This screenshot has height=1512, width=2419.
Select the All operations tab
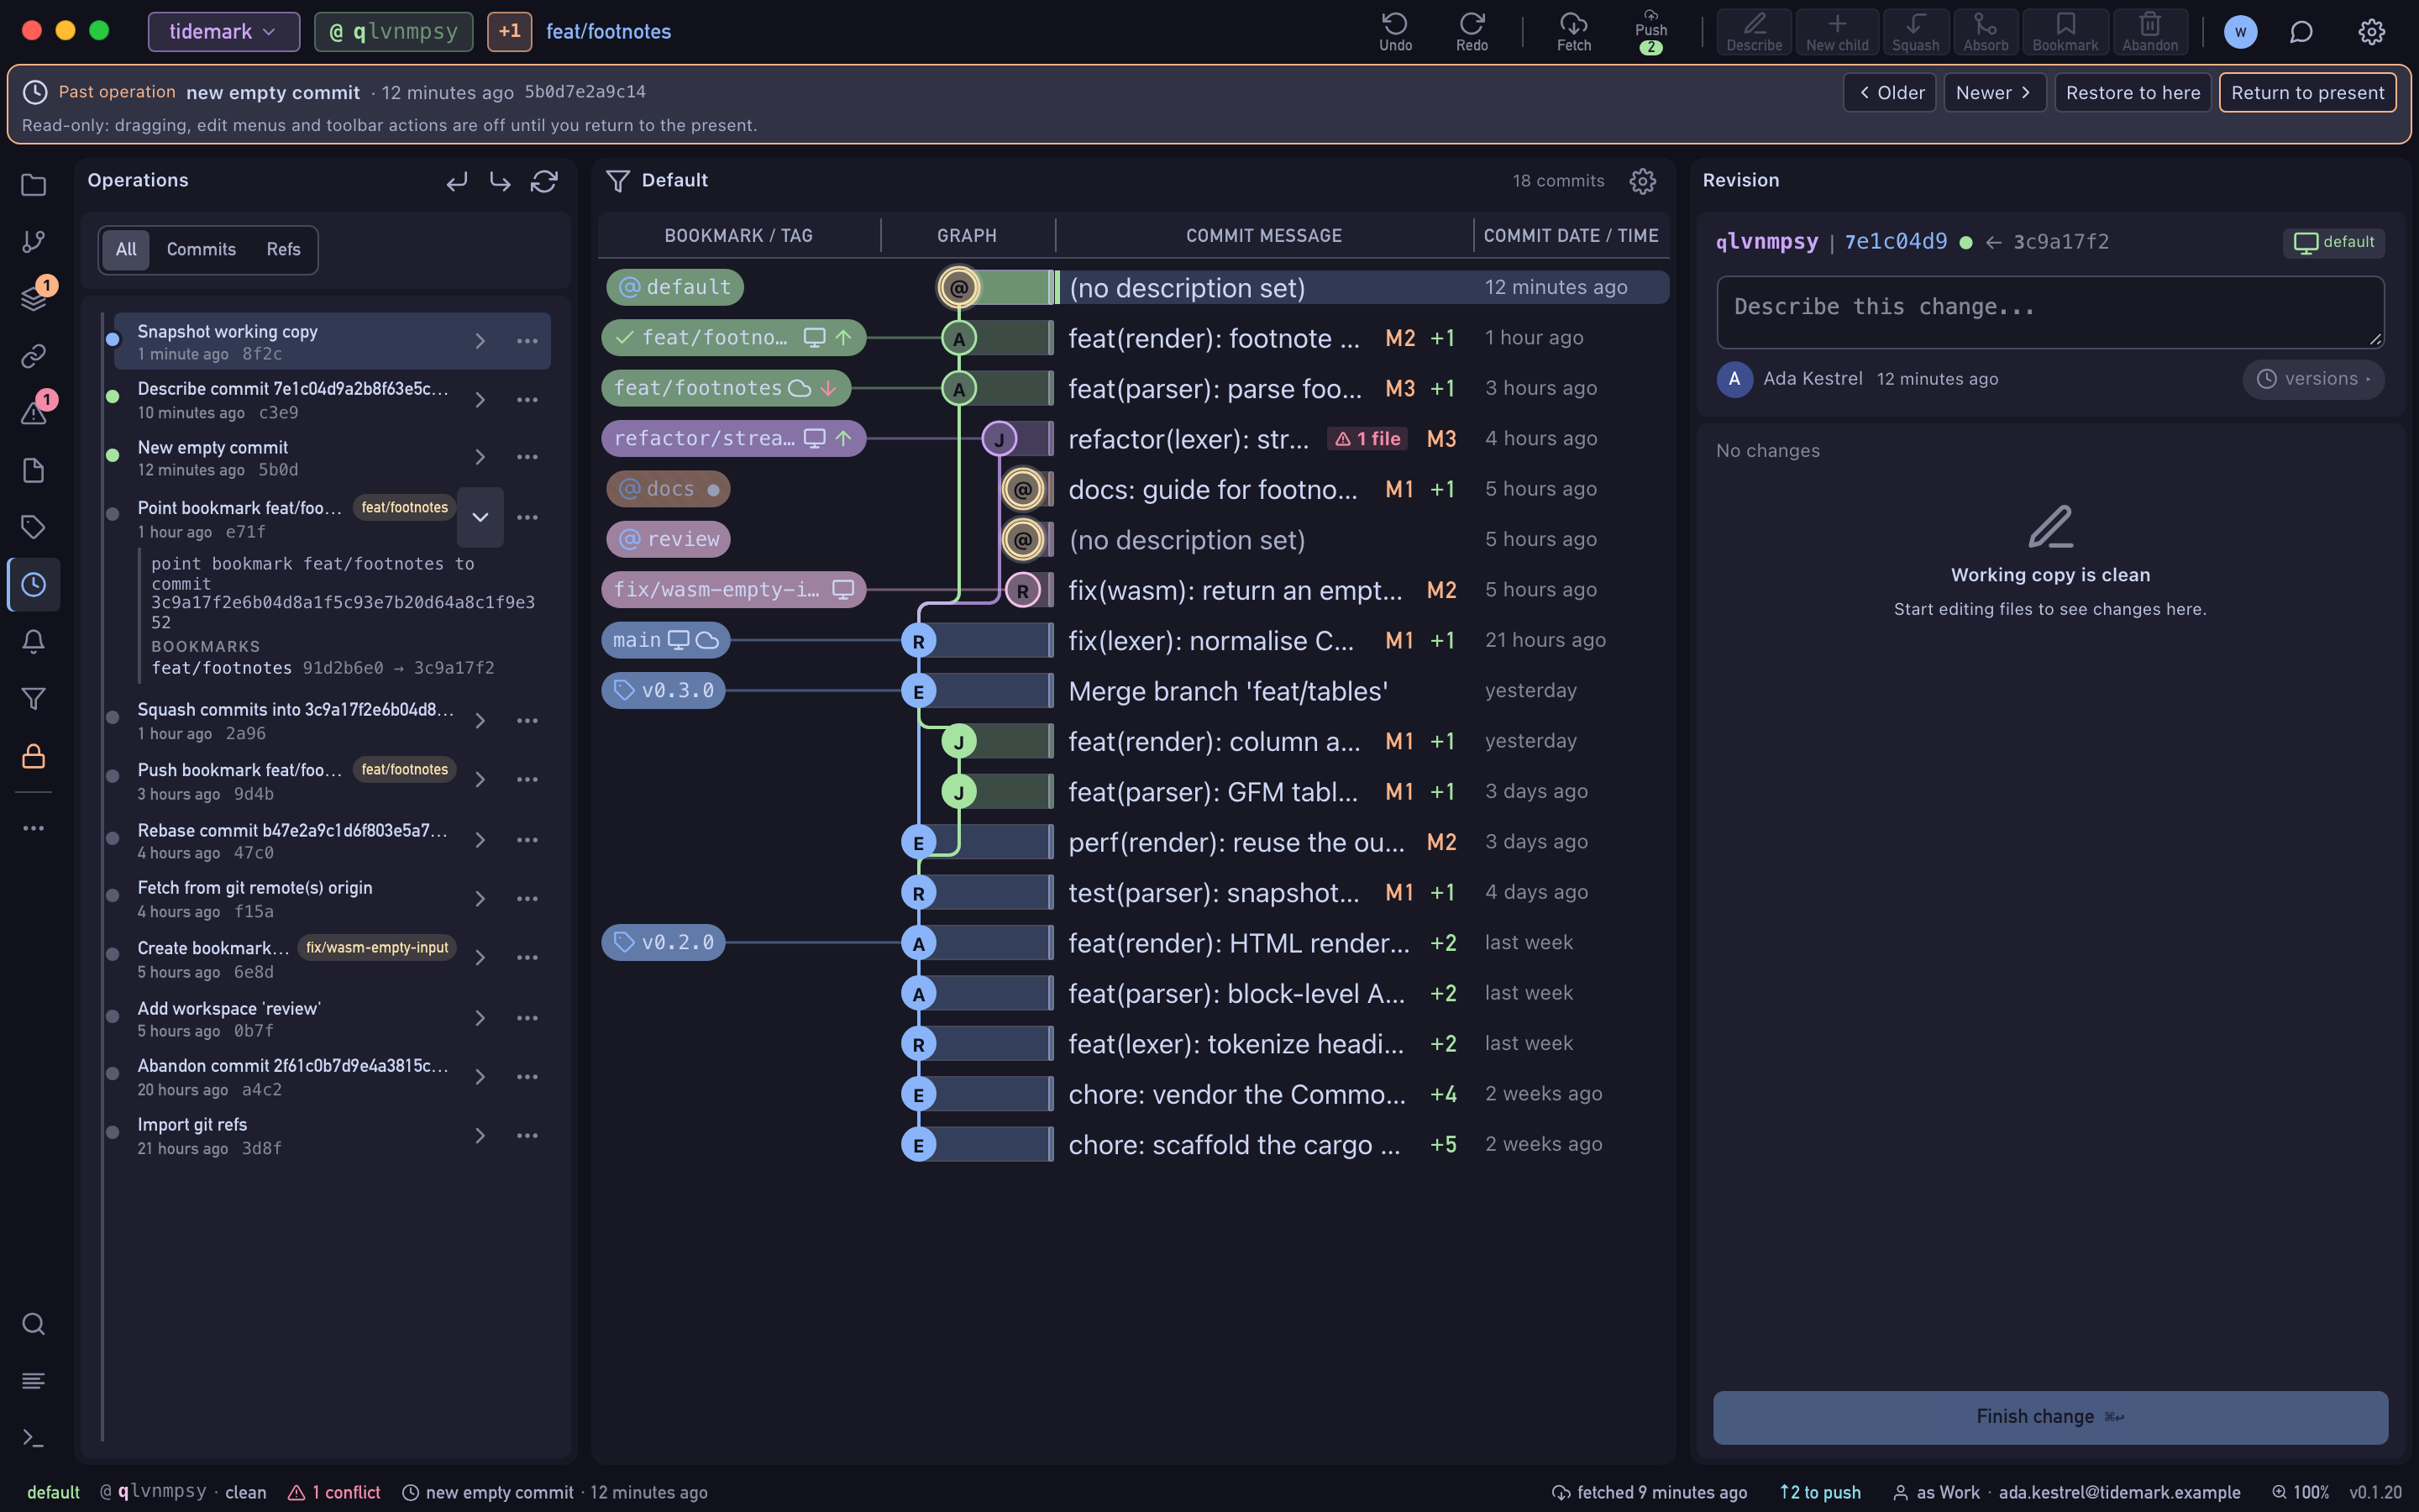[126, 250]
